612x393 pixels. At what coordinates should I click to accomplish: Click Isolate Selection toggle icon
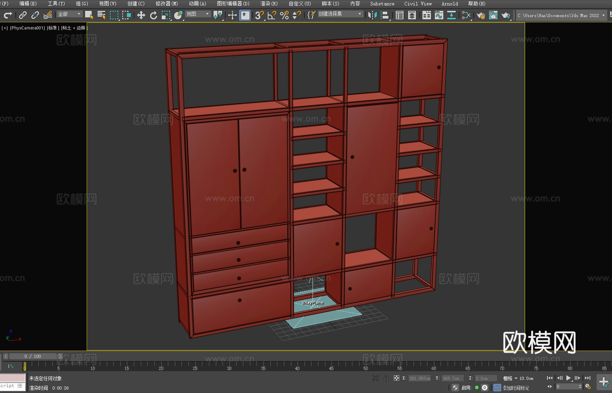click(376, 378)
